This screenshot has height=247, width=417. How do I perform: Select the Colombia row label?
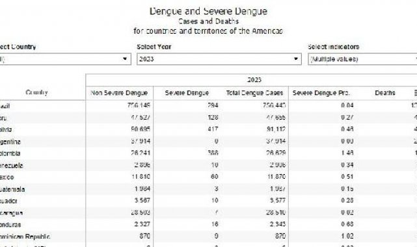coord(10,153)
